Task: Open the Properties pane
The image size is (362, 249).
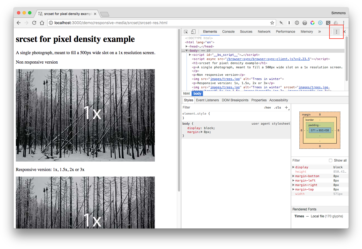Action: coord(259,100)
